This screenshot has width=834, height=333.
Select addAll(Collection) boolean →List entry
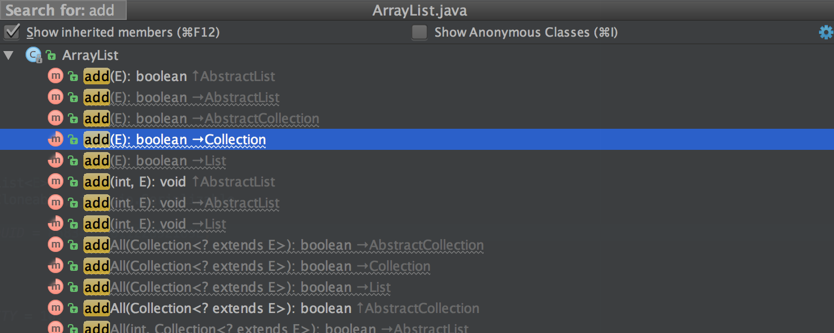pos(417,287)
